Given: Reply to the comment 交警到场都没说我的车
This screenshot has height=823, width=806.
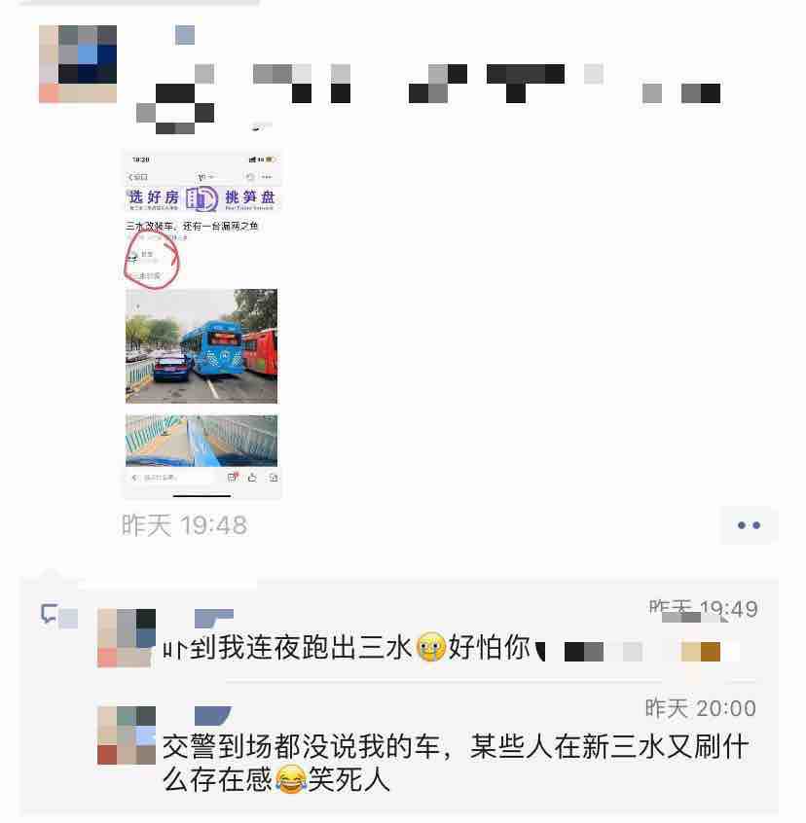Looking at the screenshot, I should coord(456,763).
